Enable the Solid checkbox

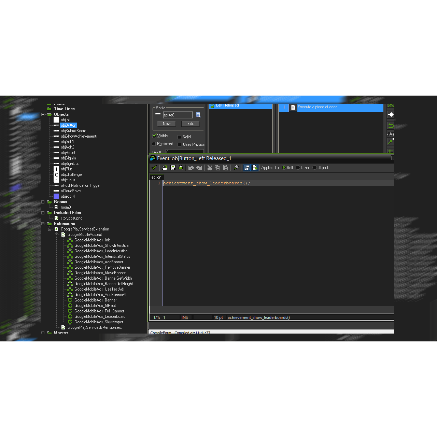coord(180,137)
